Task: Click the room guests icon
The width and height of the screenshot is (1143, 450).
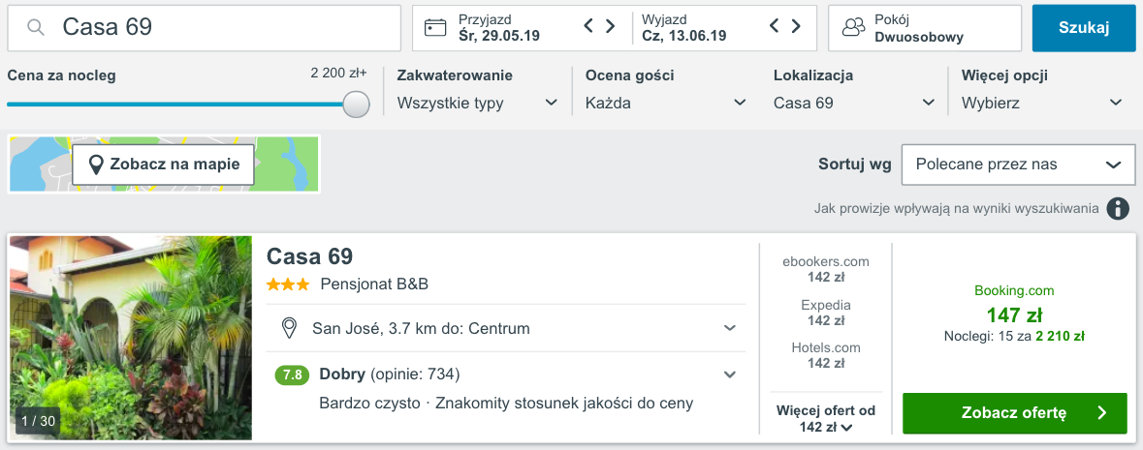Action: (x=853, y=28)
